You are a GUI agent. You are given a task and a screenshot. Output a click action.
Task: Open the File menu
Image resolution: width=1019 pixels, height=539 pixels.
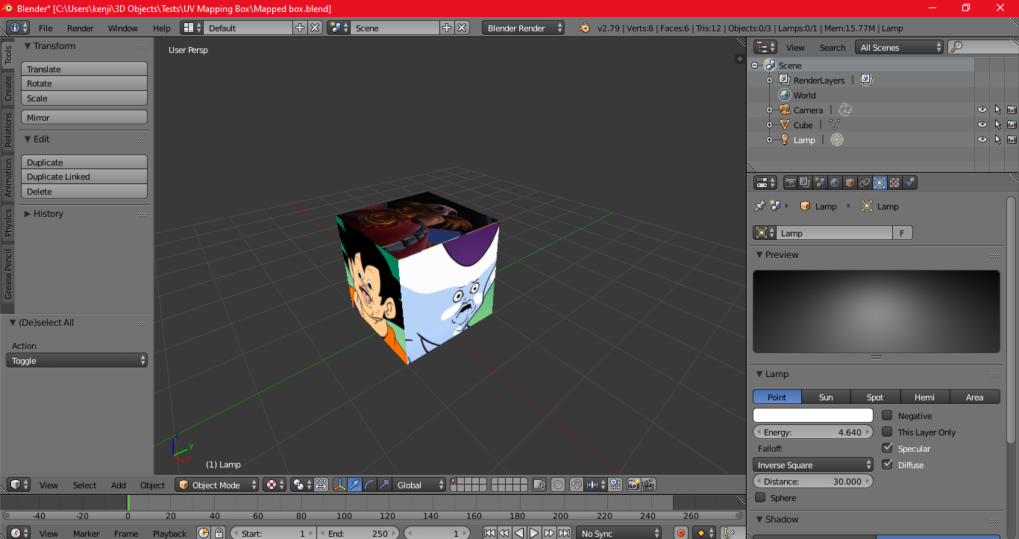click(46, 28)
